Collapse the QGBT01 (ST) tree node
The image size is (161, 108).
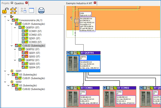click(15, 28)
